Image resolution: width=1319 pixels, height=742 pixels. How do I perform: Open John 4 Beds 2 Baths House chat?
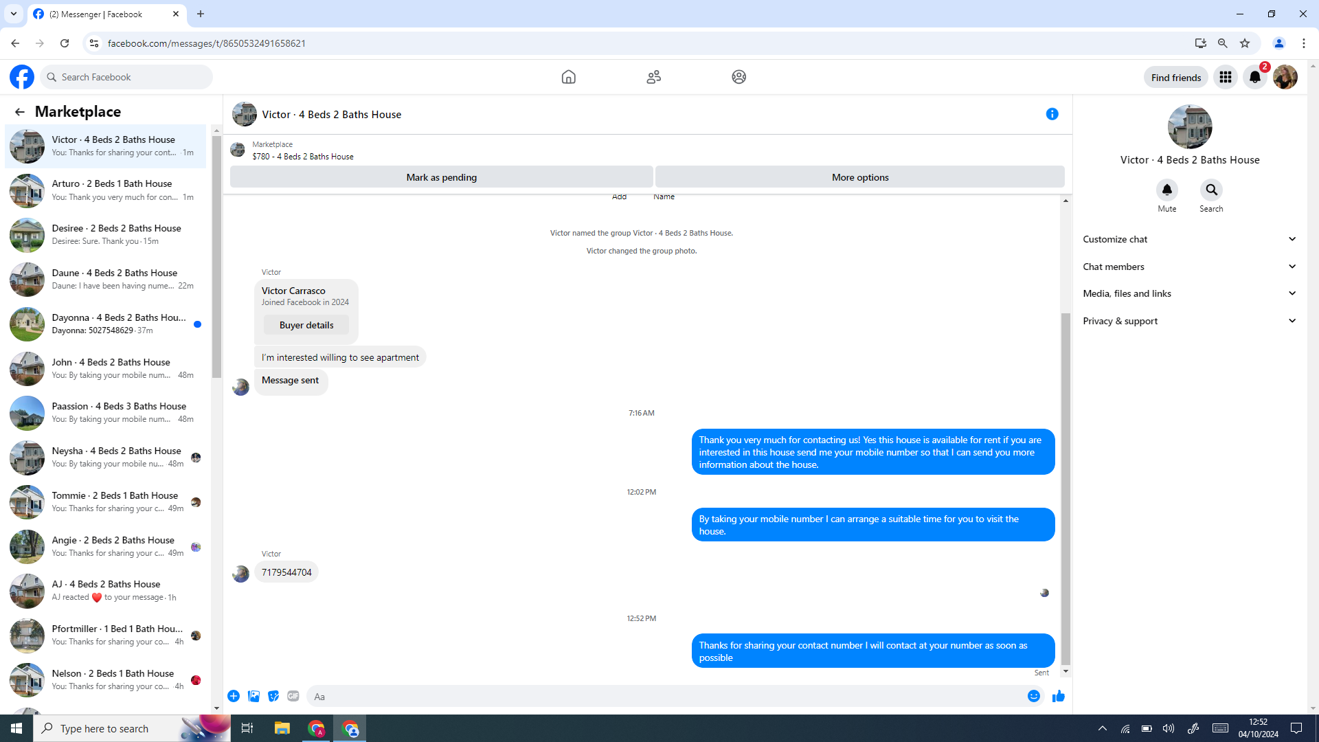pyautogui.click(x=105, y=369)
